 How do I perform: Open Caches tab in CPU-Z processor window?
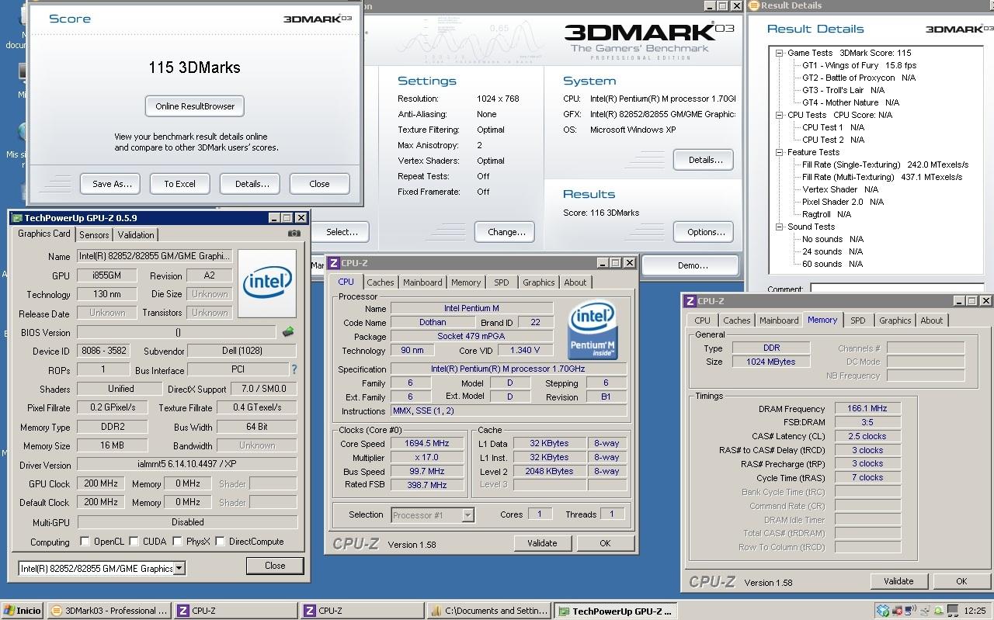point(381,282)
